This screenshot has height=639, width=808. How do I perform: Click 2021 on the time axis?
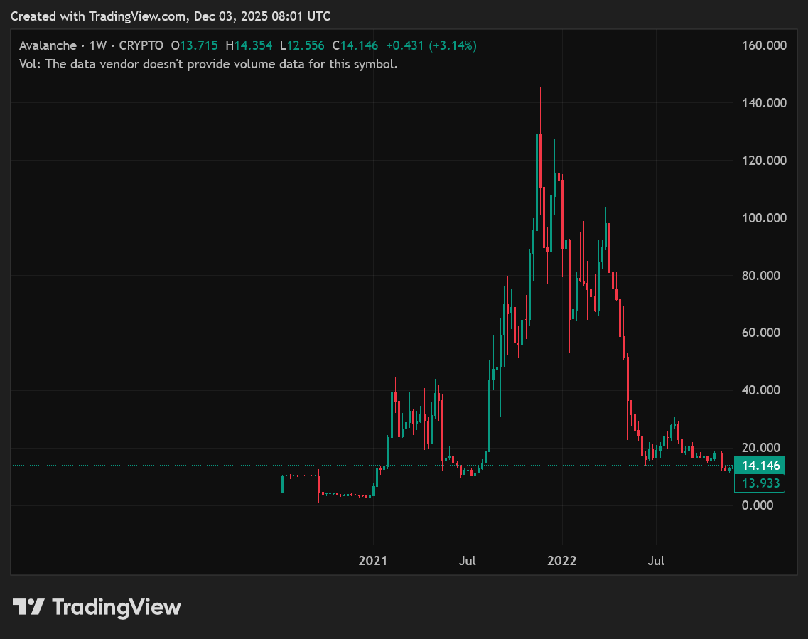(373, 561)
